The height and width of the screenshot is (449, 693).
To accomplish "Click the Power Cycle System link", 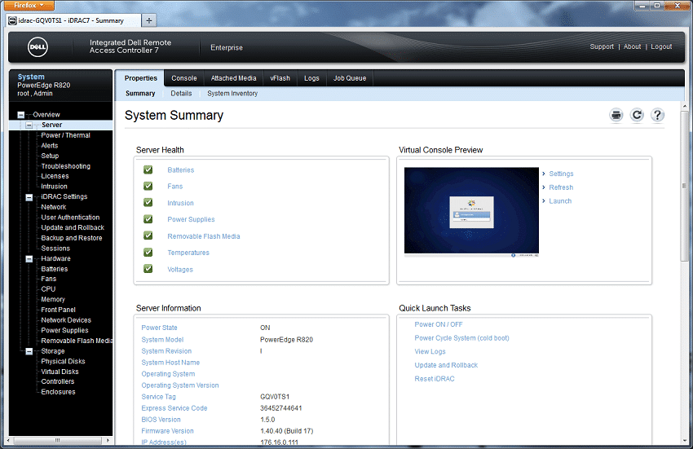I will pos(461,338).
